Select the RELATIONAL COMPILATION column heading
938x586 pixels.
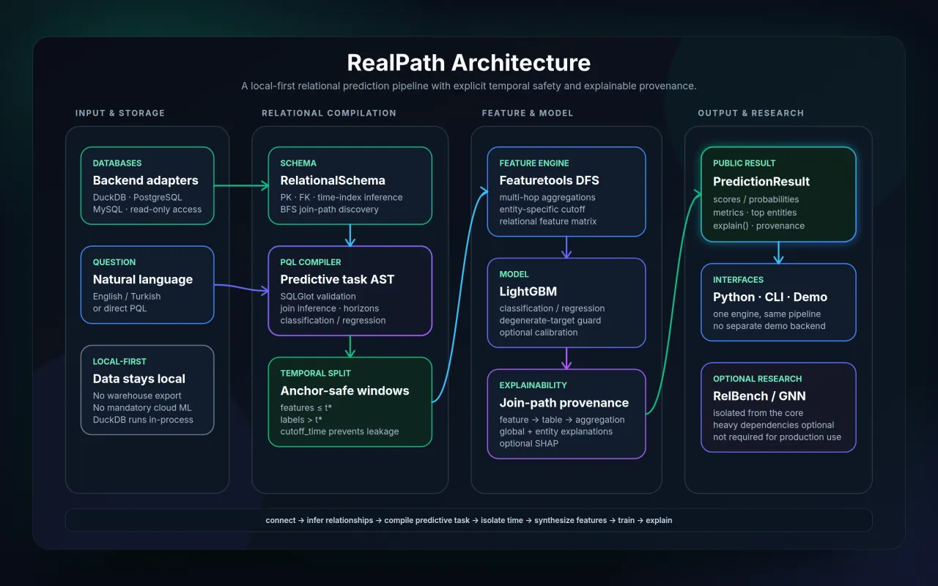(329, 113)
